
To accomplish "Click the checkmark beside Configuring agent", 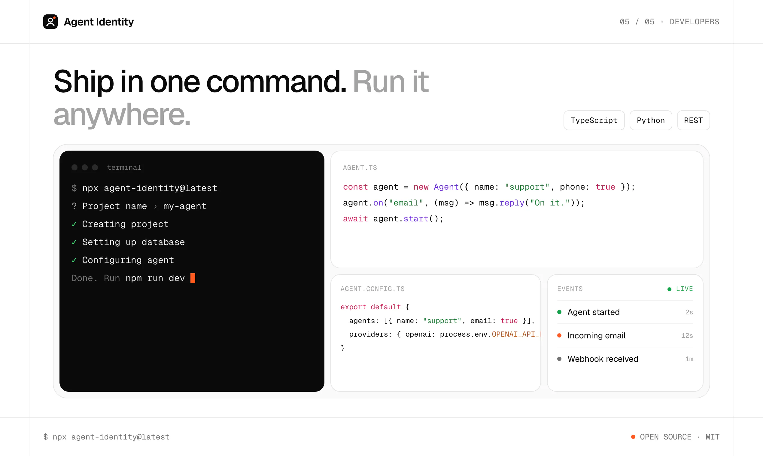I will click(74, 261).
